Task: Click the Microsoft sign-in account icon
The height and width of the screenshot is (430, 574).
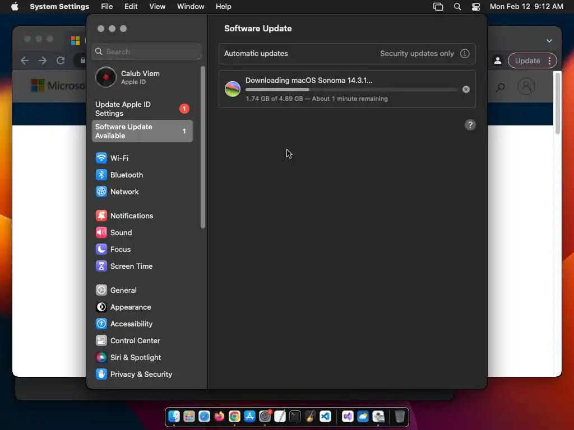Action: (x=526, y=87)
